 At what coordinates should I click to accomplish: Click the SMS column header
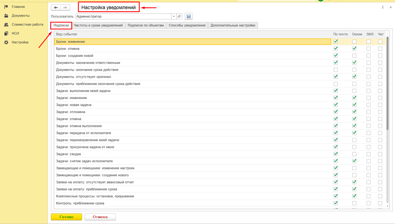(370, 34)
